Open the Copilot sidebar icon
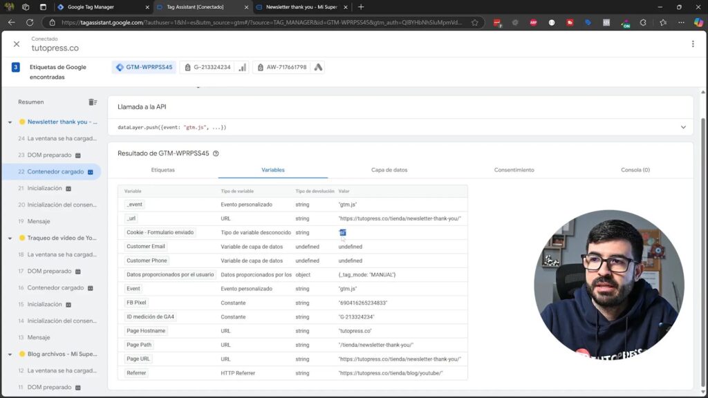The height and width of the screenshot is (398, 708). [698, 23]
